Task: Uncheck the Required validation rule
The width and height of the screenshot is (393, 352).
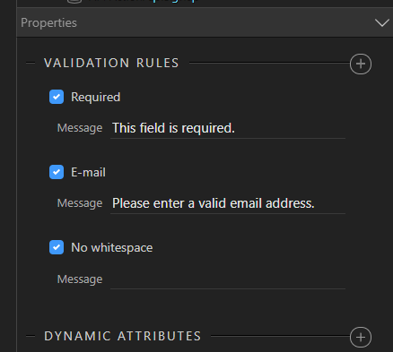Action: (x=57, y=97)
